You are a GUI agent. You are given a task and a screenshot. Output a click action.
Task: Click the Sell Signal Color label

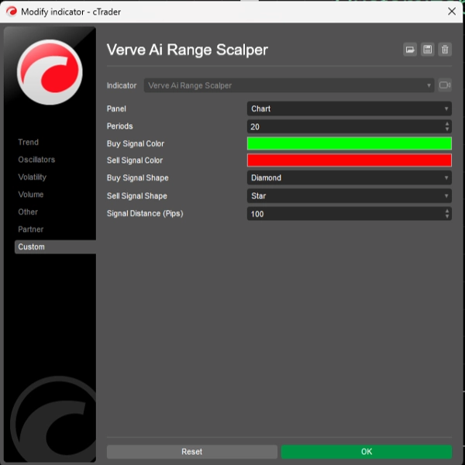click(135, 160)
